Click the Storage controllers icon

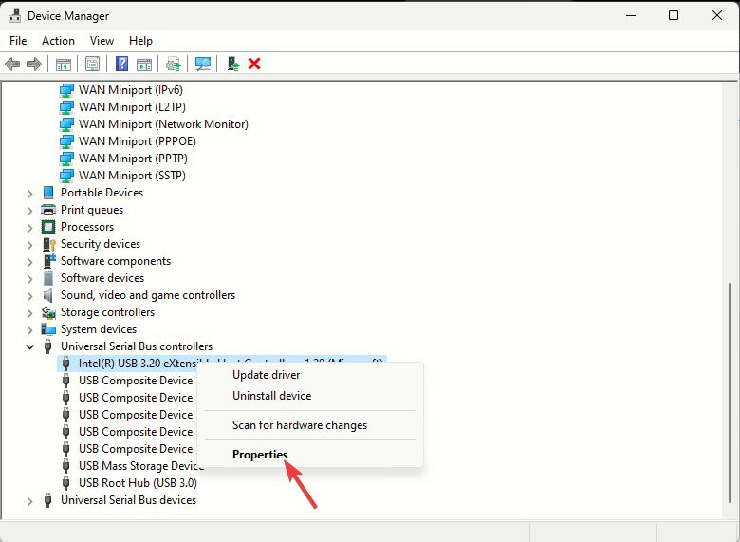click(48, 312)
